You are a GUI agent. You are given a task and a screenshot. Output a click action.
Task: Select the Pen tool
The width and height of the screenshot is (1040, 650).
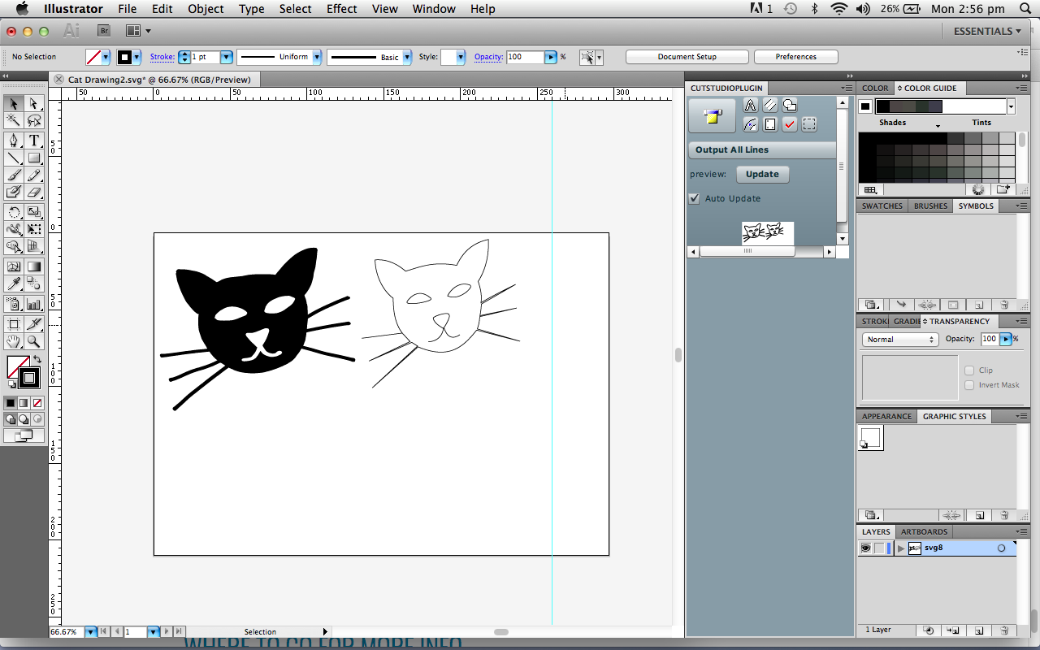pos(14,140)
